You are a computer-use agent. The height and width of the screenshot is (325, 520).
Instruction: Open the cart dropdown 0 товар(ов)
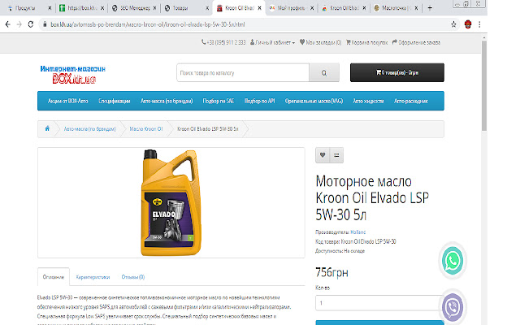coord(397,72)
